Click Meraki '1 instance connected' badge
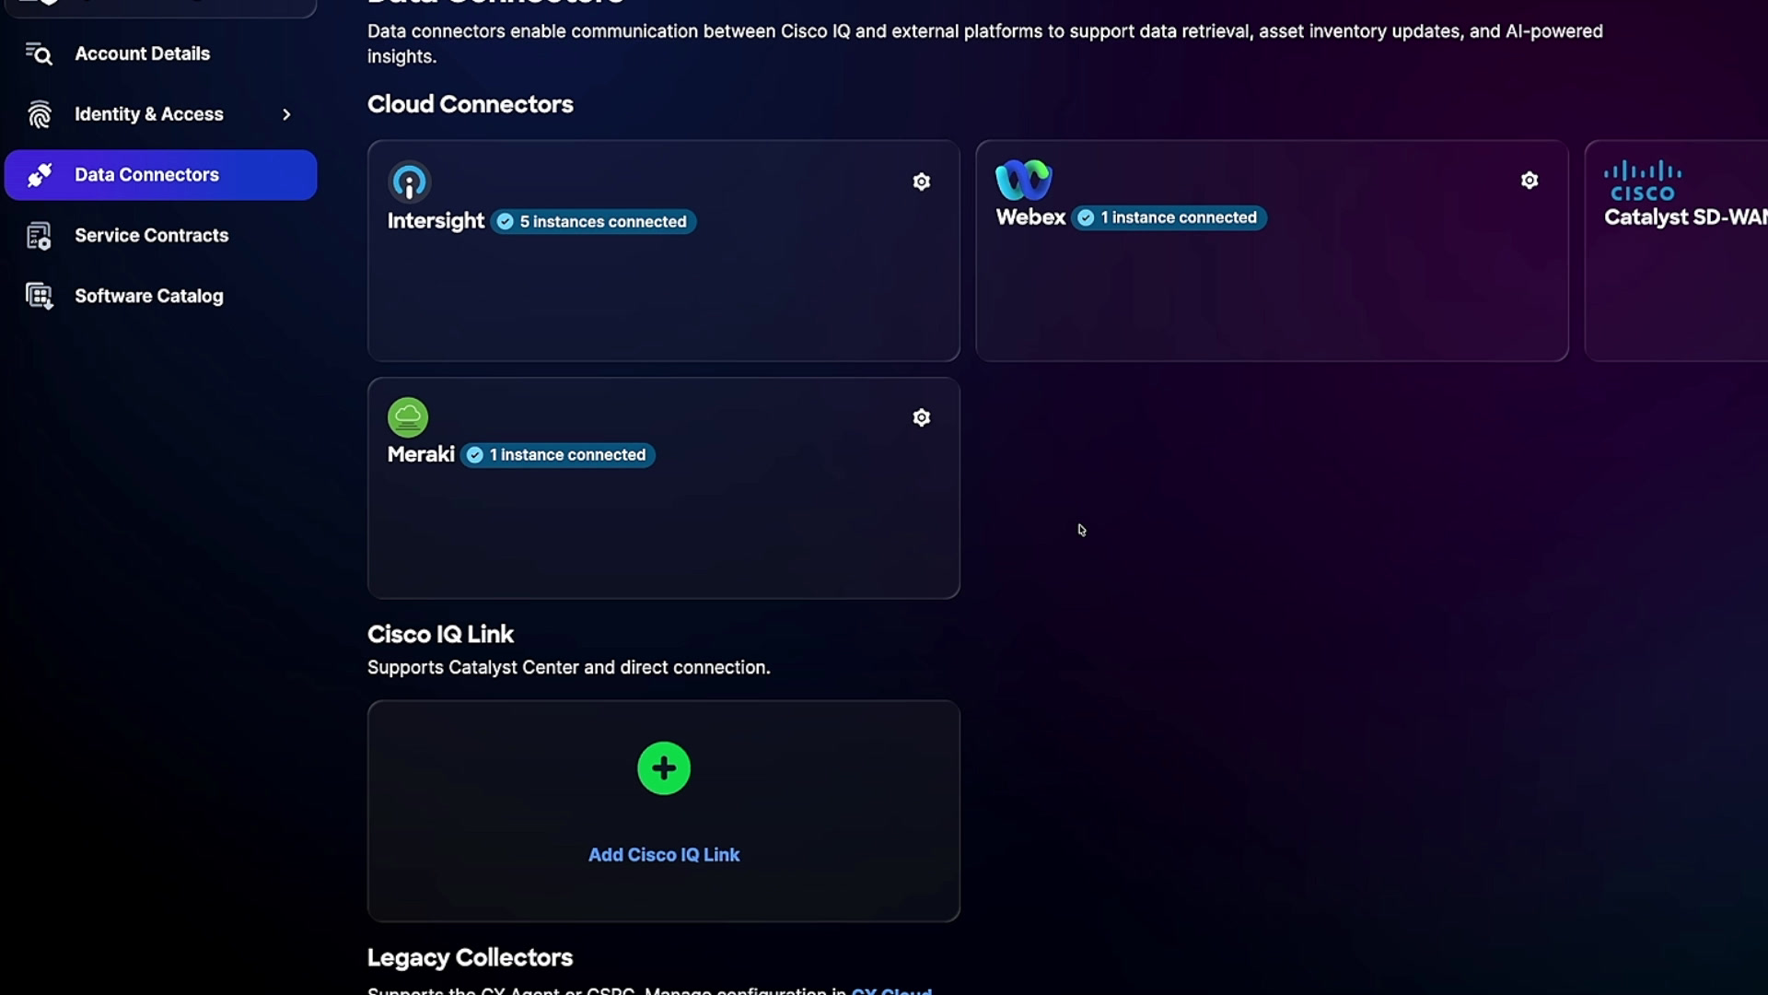Image resolution: width=1768 pixels, height=995 pixels. [558, 455]
